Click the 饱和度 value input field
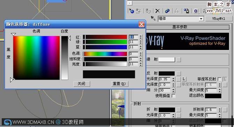Image resolution: width=234 pixels, height=127 pixels. click(x=134, y=59)
